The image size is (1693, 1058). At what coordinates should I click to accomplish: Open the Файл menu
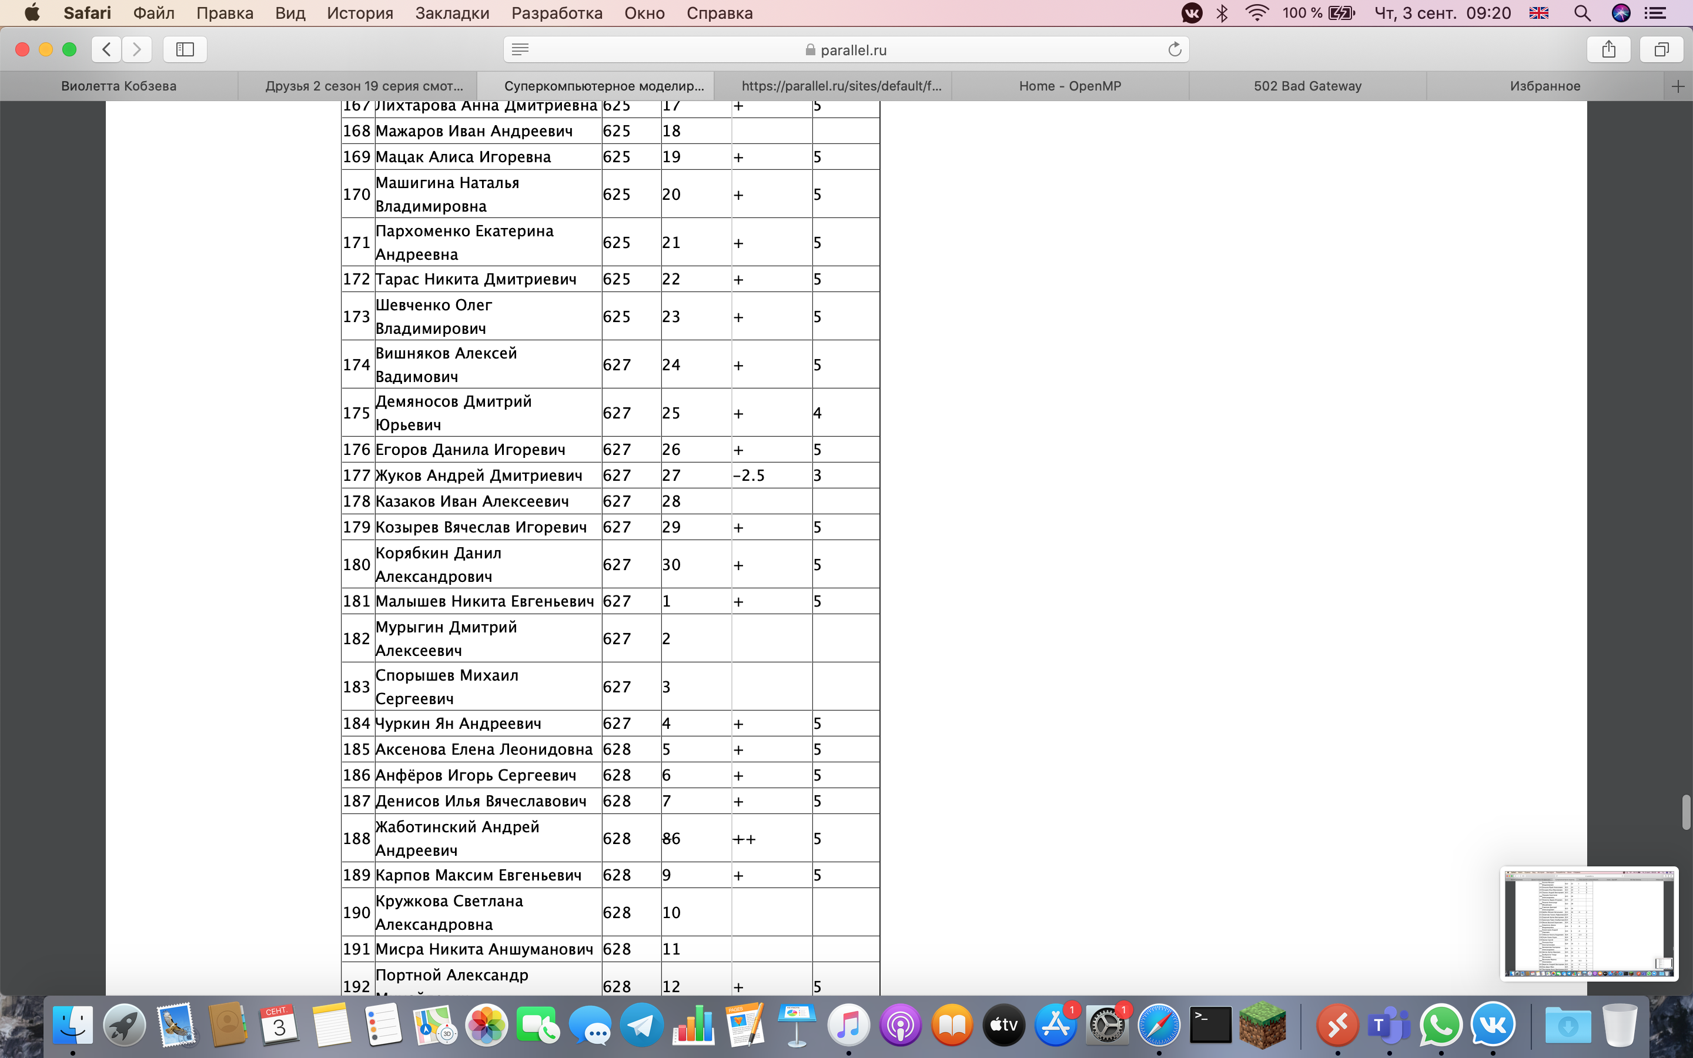[x=153, y=12]
